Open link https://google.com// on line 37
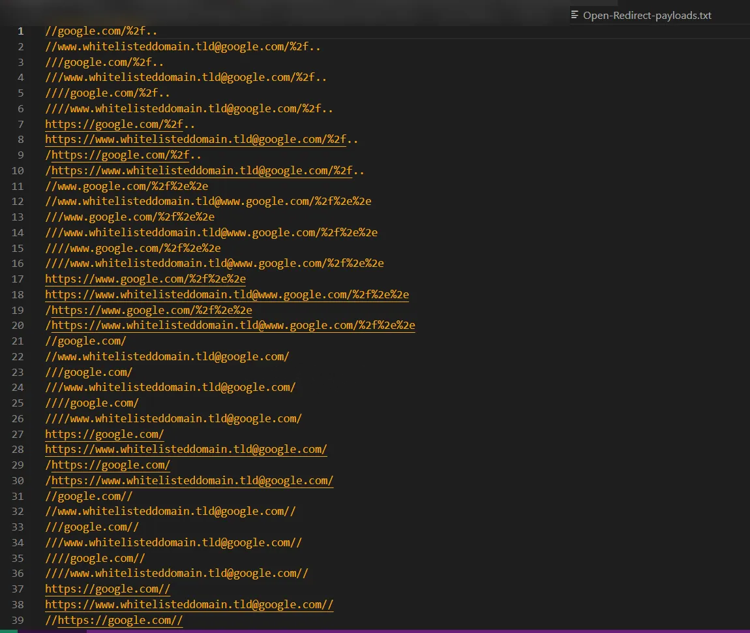This screenshot has width=750, height=633. pyautogui.click(x=108, y=589)
